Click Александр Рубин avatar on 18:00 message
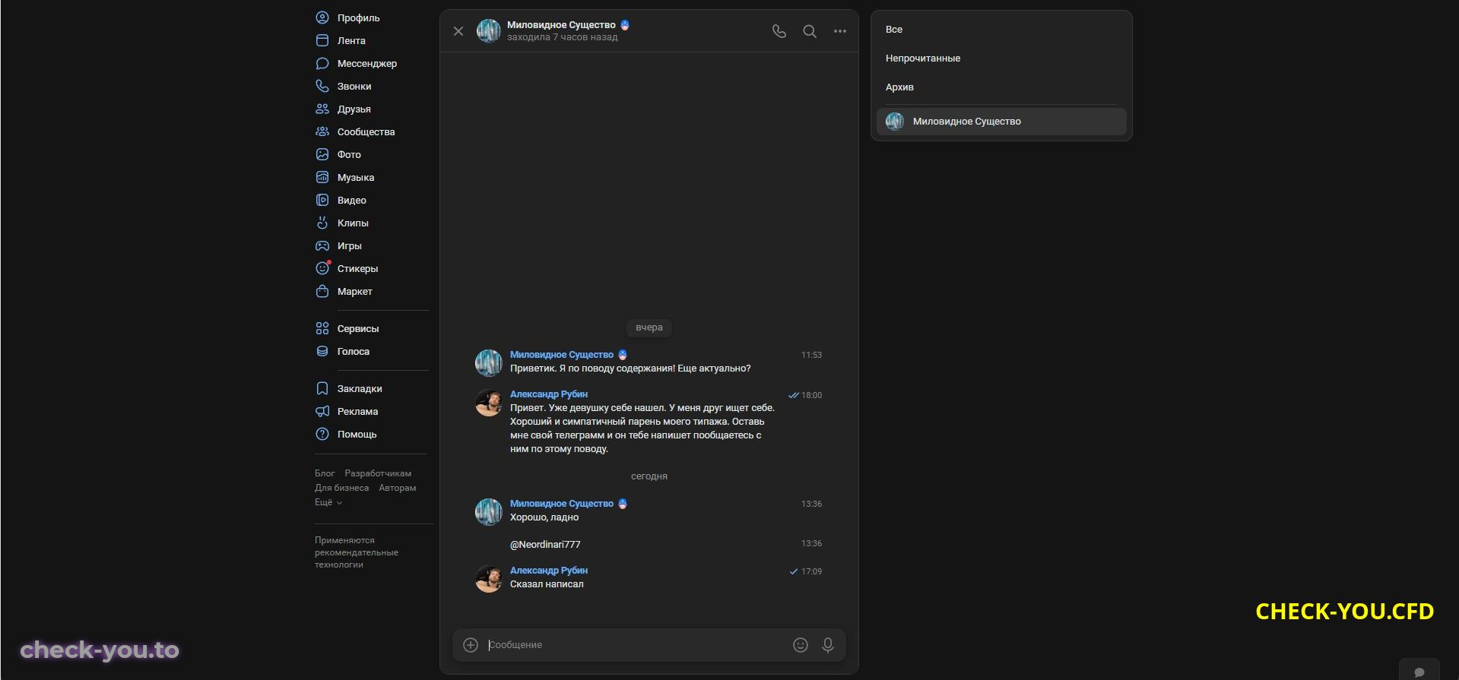 click(x=488, y=403)
